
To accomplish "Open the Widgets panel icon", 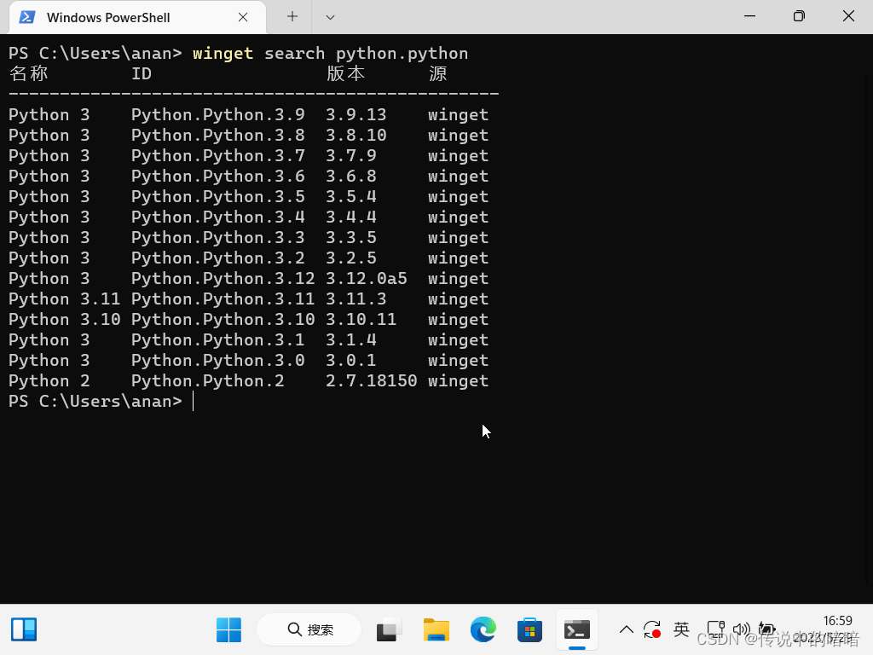I will click(24, 630).
